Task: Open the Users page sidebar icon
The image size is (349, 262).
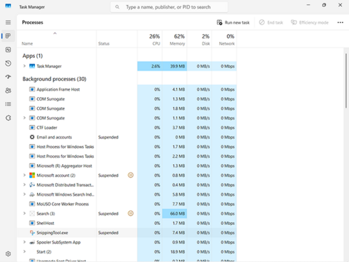Action: click(8, 91)
